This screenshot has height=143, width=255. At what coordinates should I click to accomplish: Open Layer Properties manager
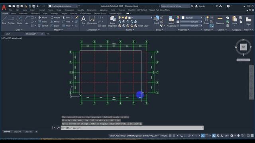[112, 21]
